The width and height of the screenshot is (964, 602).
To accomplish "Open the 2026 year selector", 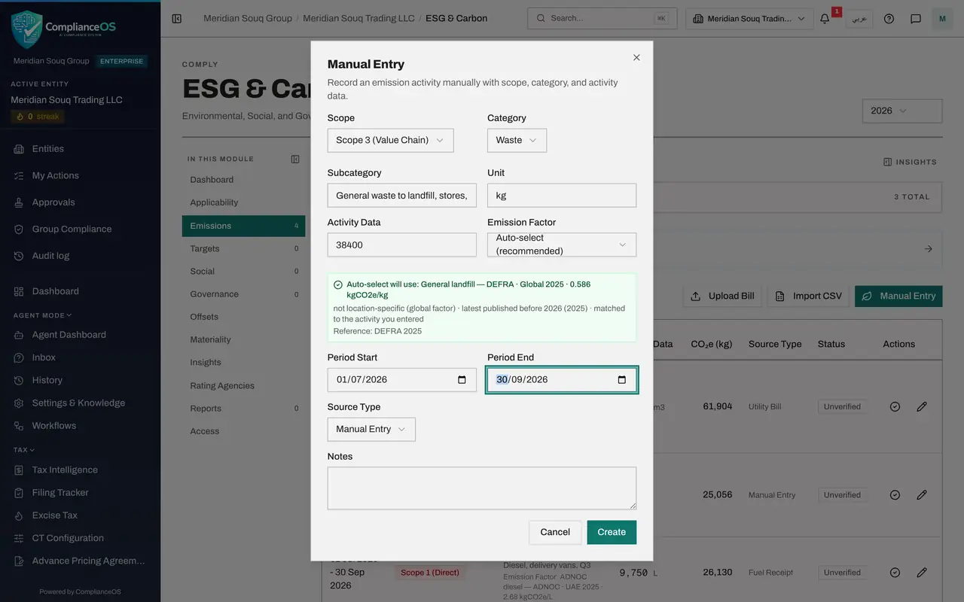I will click(902, 111).
